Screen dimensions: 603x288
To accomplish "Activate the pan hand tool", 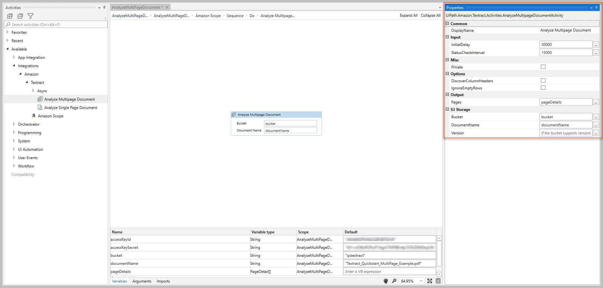I will pyautogui.click(x=386, y=281).
